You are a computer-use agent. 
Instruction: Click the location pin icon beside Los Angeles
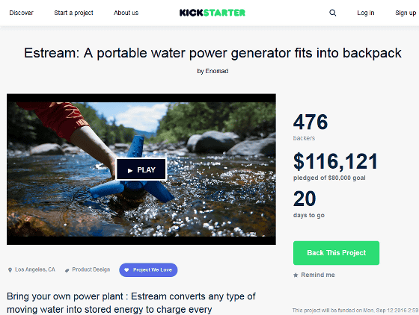[10, 270]
